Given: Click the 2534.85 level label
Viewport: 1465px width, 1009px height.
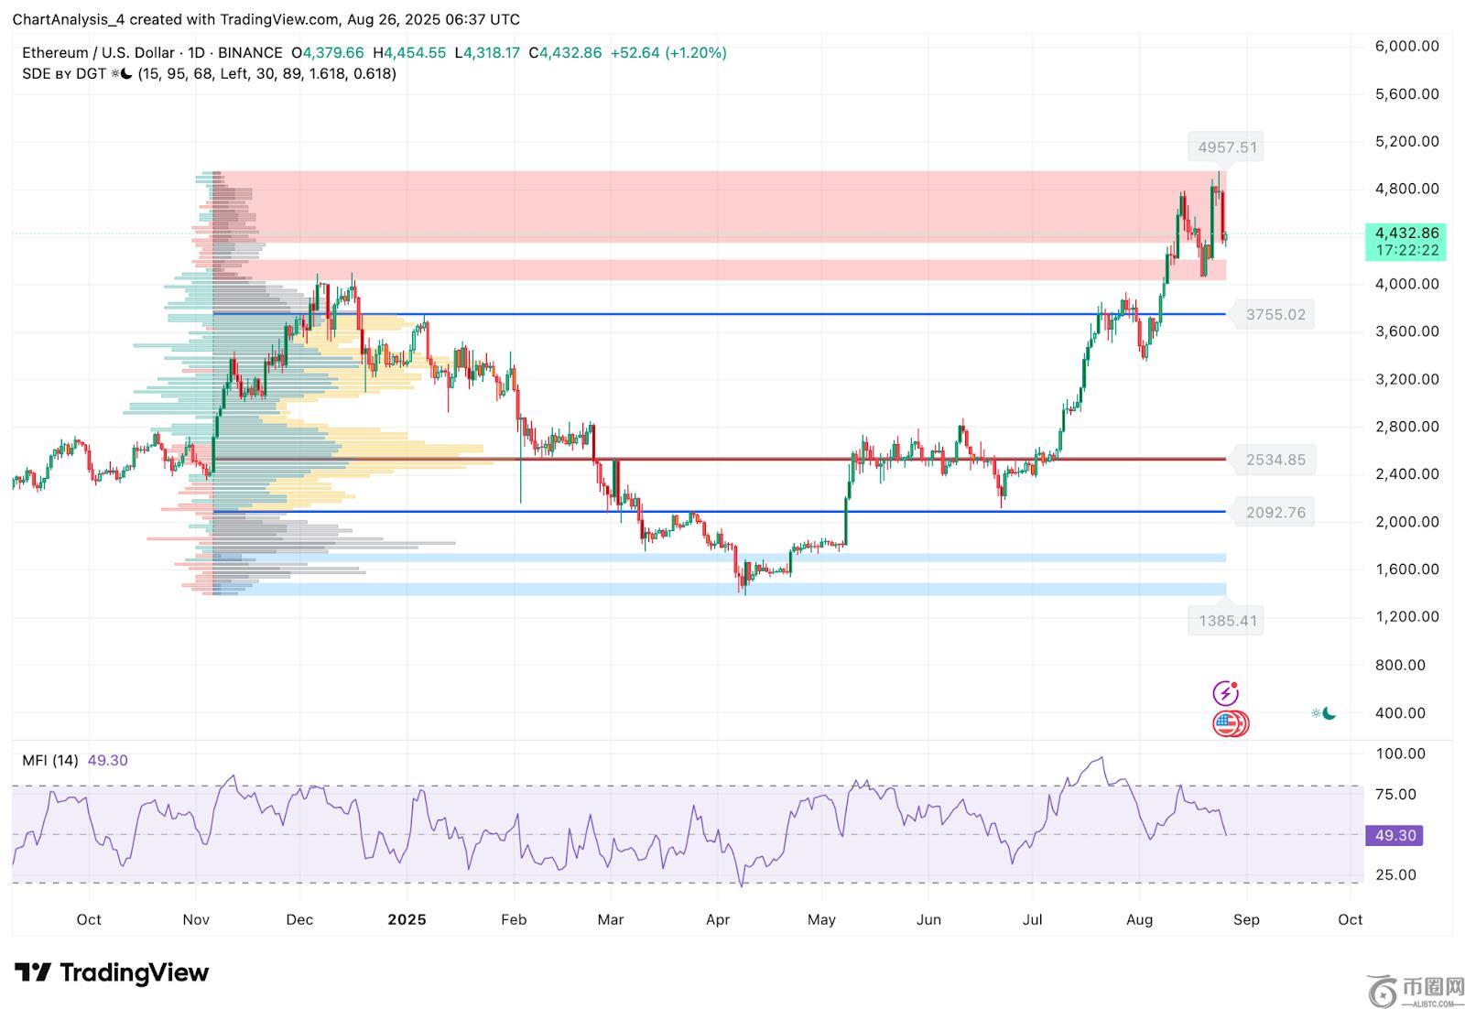Looking at the screenshot, I should [x=1275, y=460].
